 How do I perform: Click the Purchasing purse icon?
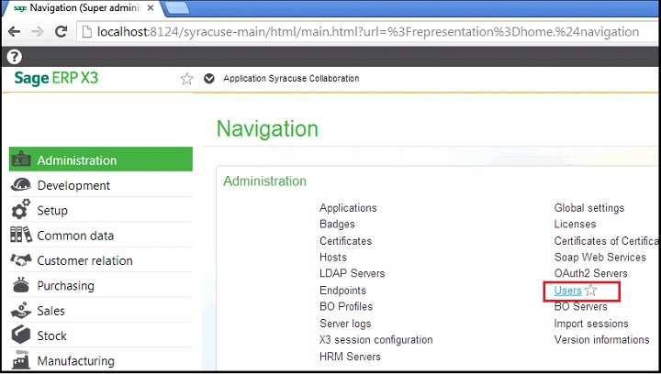[21, 285]
